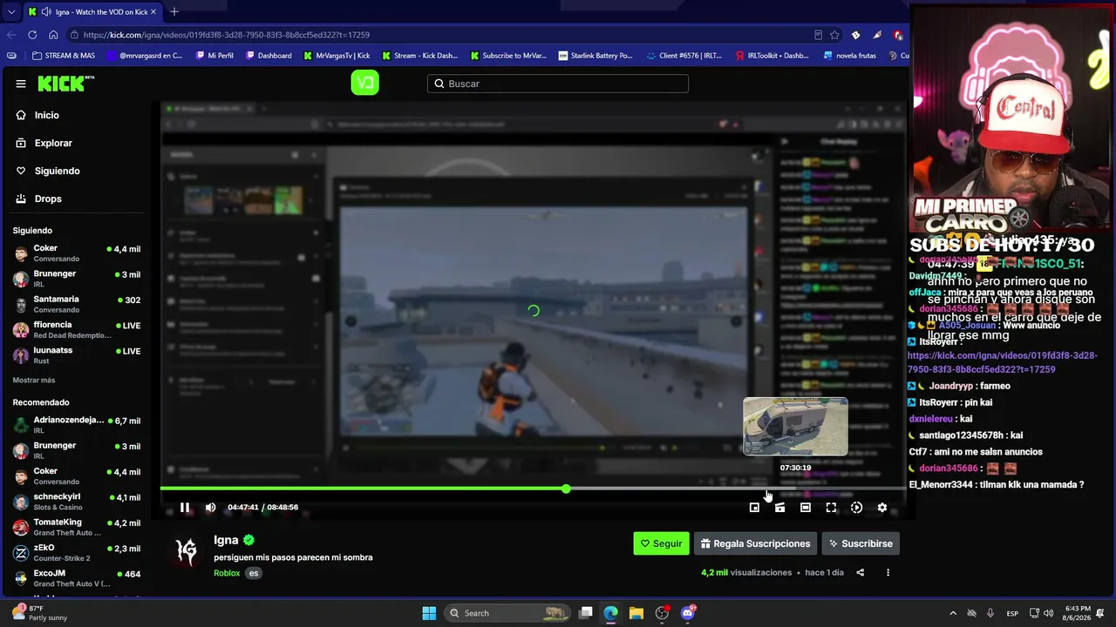
Task: Open luunaatss channel playing Rust
Action: pos(77,355)
